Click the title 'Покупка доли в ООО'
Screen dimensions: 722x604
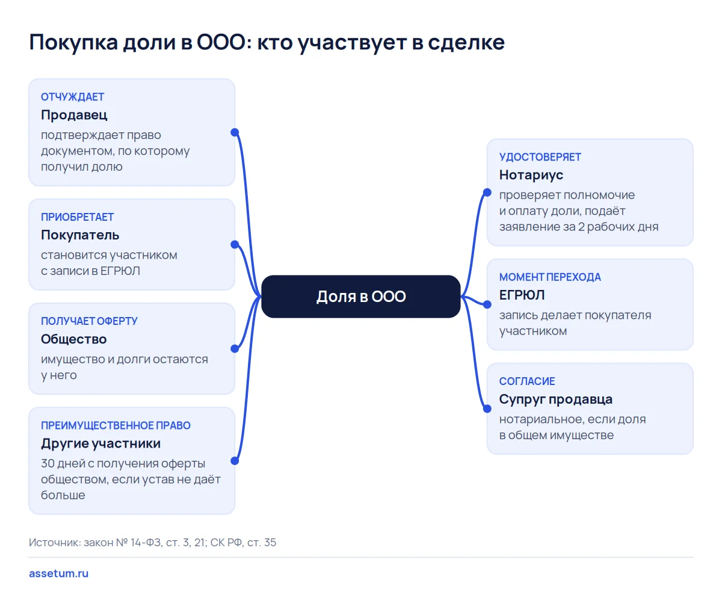[138, 43]
